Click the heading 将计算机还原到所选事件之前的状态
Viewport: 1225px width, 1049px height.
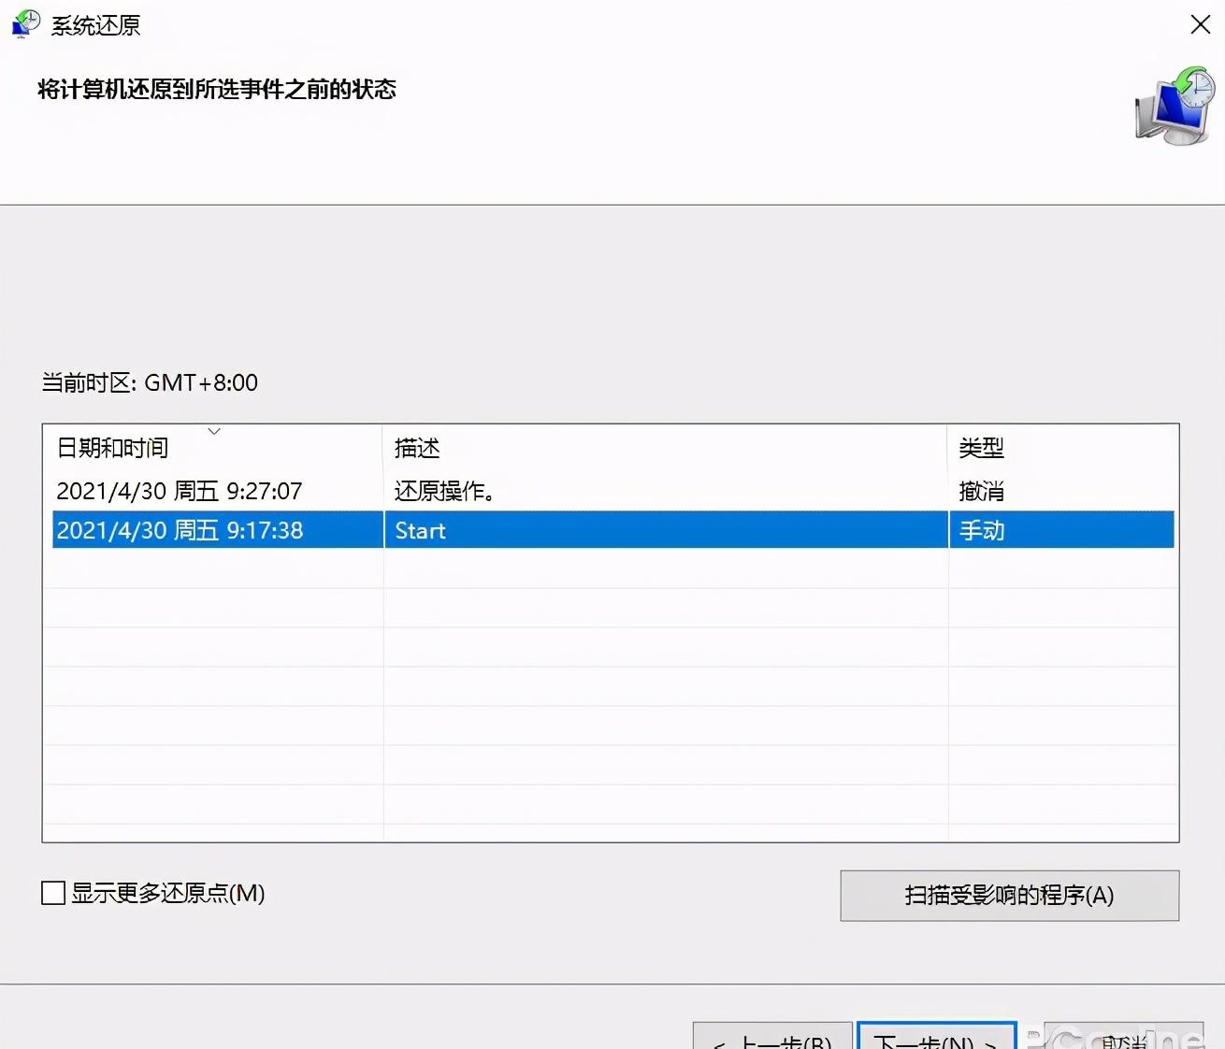[217, 89]
